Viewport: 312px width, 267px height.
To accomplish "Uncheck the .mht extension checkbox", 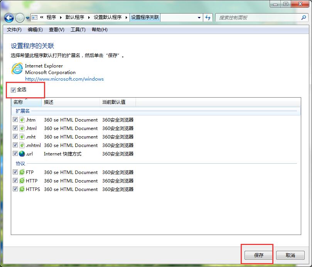I will [x=15, y=136].
